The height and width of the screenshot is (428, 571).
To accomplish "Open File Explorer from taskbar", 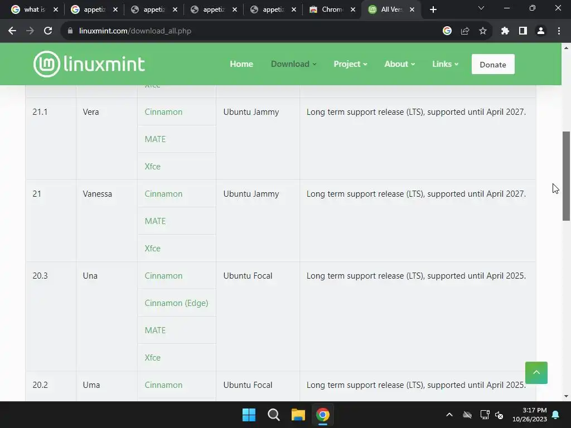I will (x=298, y=415).
